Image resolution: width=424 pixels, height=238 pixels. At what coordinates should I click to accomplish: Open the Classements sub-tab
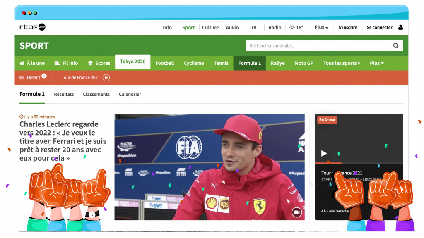coord(96,94)
